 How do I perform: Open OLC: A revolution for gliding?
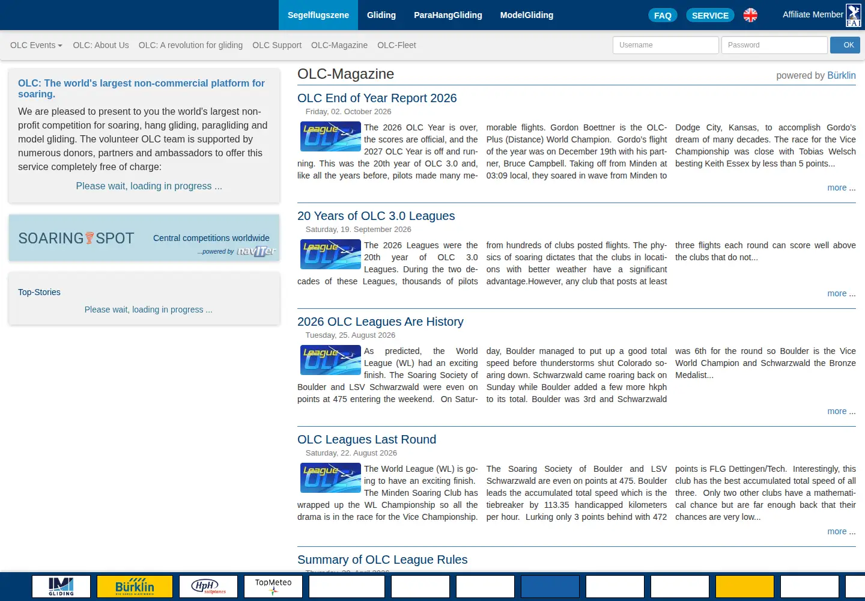point(190,45)
